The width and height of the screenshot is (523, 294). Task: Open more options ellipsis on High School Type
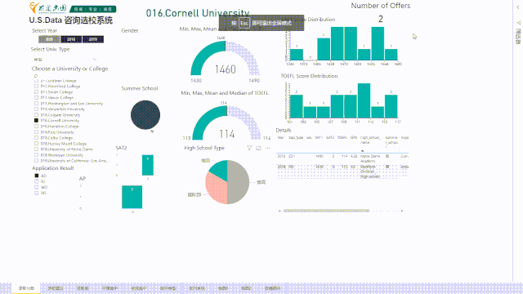268,148
